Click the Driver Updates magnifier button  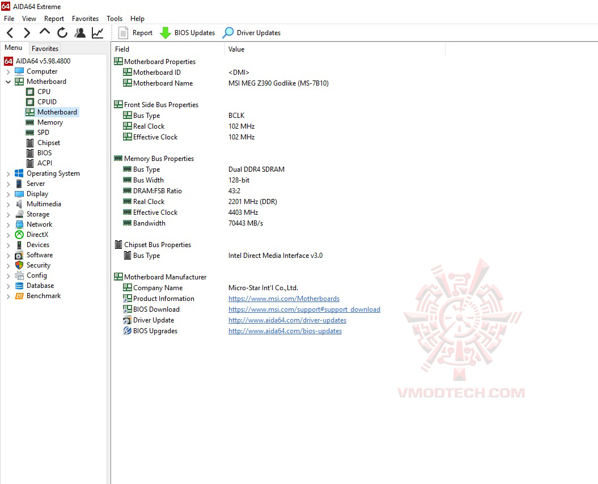click(252, 33)
